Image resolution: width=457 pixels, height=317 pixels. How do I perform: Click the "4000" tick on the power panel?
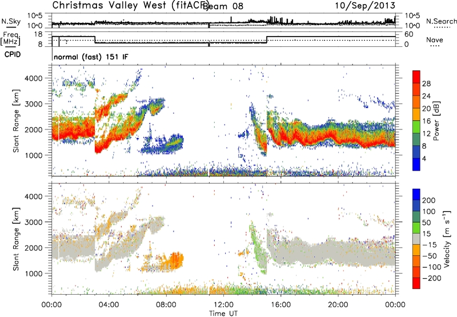(x=33, y=78)
